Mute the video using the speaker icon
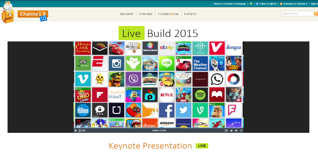Screen dimensions: 318x154 [x=236, y=131]
